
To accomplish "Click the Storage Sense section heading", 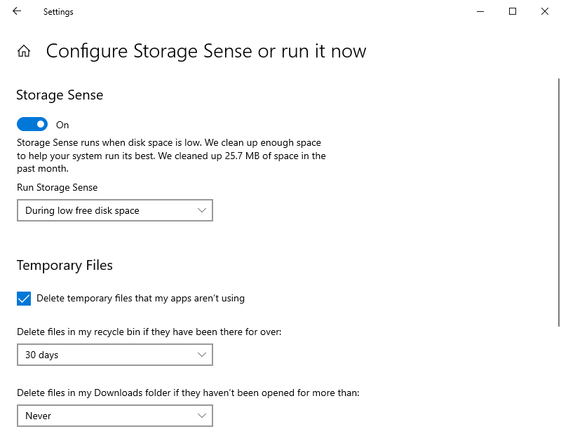I will [x=60, y=95].
